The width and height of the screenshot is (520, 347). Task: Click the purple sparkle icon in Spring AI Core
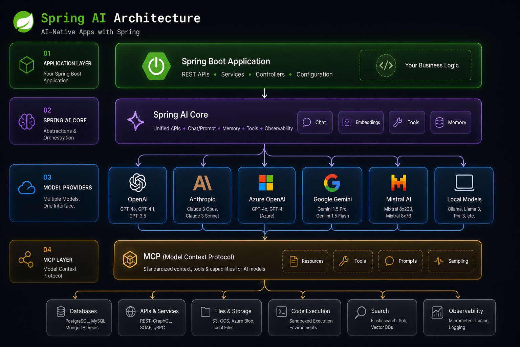[136, 121]
